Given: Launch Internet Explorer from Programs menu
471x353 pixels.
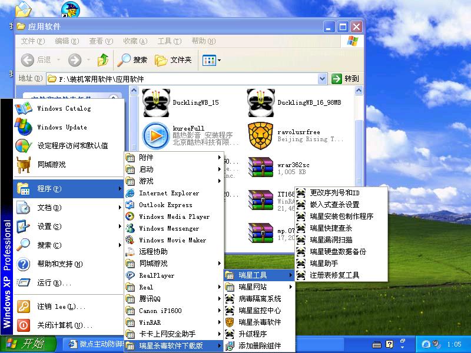Looking at the screenshot, I should [x=174, y=193].
